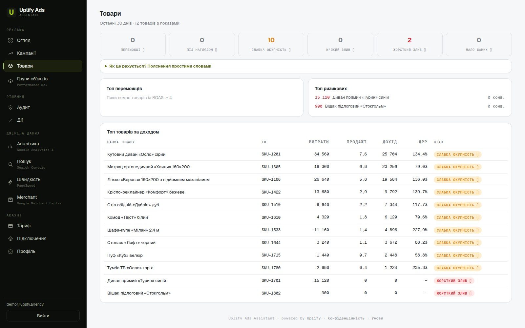Click info icon in SKU-1201 status badge
Viewport: 525px width, 328px height.
pos(477,154)
